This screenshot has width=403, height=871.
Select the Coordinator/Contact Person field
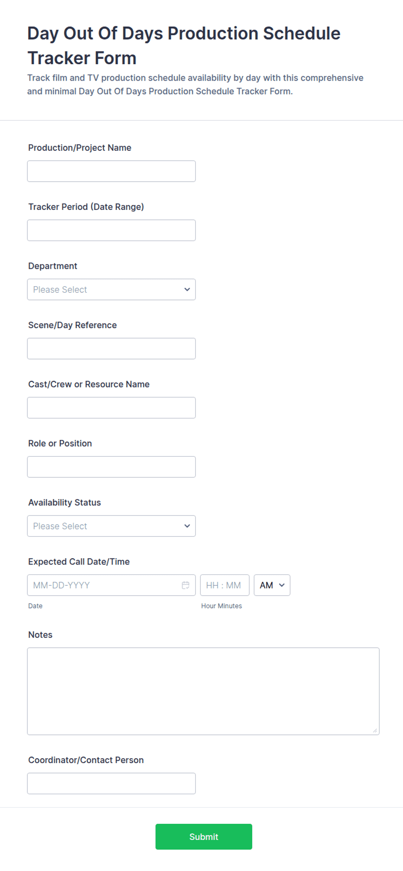click(111, 783)
